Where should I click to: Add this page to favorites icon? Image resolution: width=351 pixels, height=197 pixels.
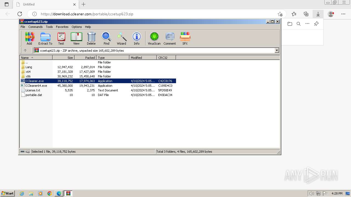(280, 14)
